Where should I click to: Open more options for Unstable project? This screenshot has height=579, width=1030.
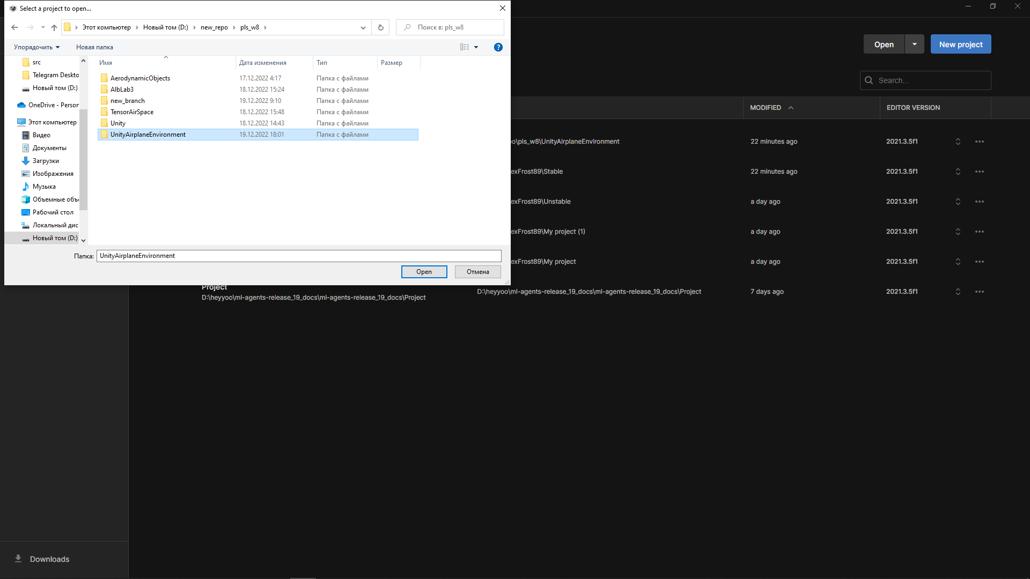(980, 202)
